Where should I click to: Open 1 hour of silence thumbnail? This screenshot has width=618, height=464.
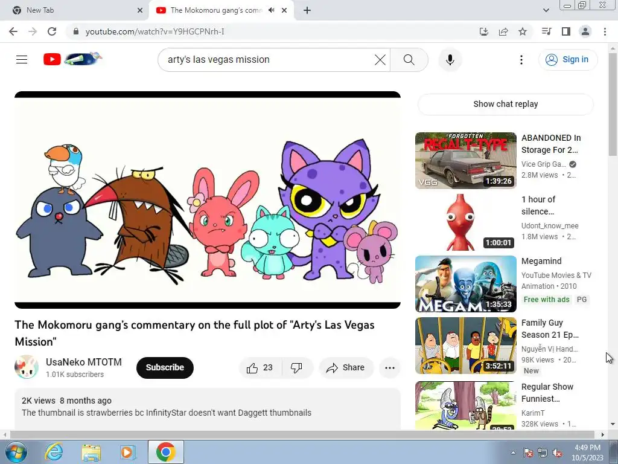click(465, 222)
